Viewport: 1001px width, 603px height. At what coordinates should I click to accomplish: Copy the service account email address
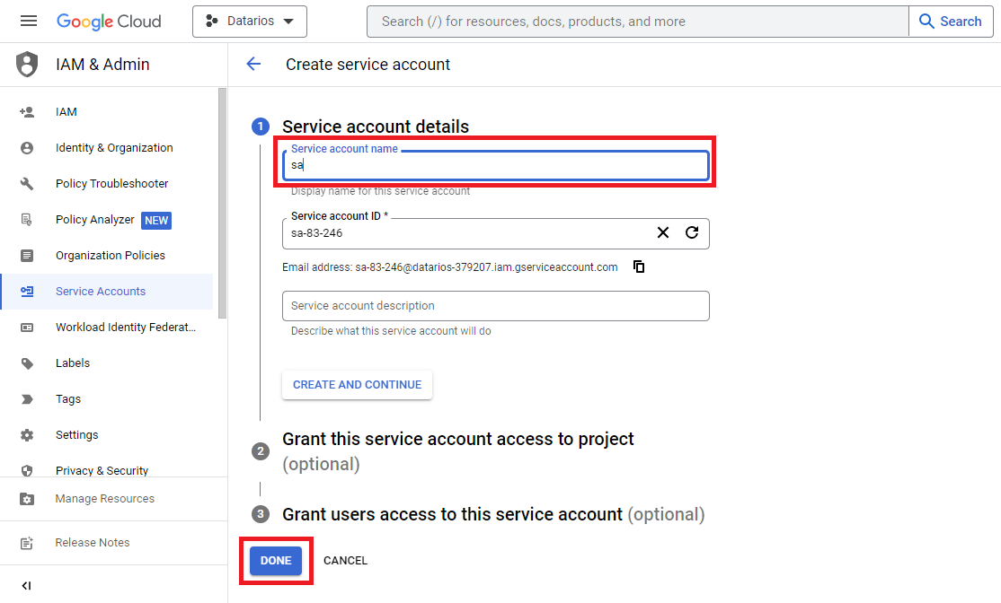(x=639, y=267)
